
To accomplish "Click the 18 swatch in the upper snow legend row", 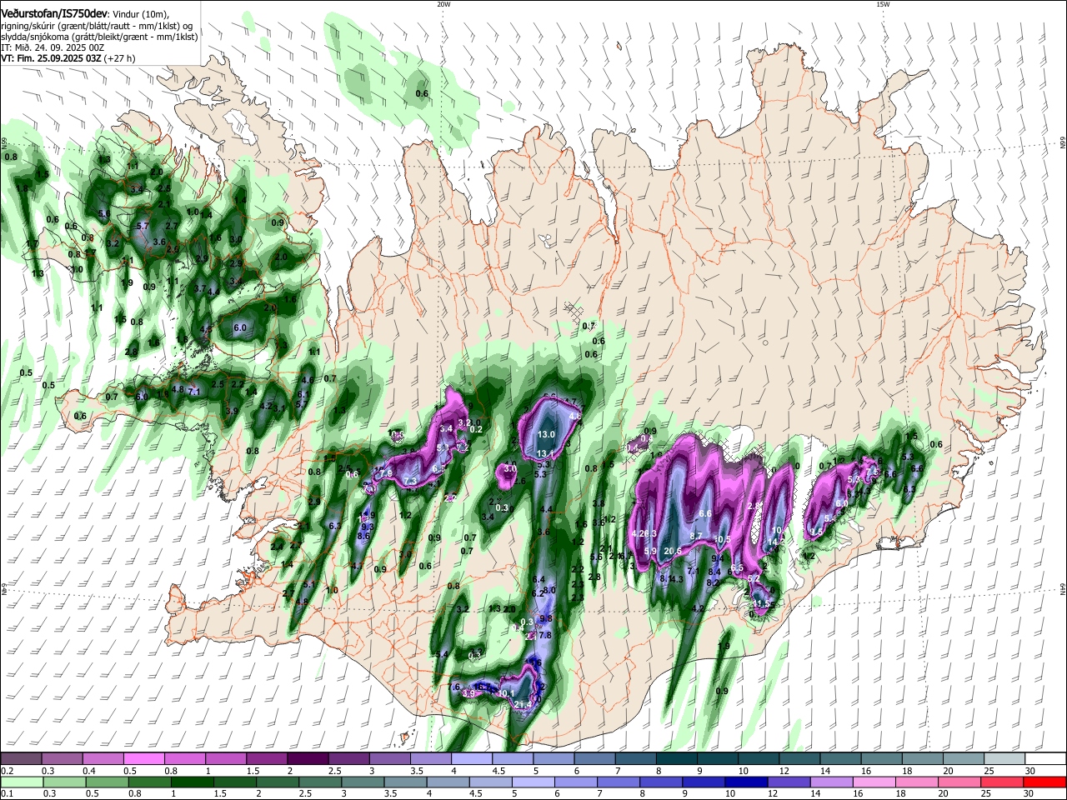I will pos(921,758).
